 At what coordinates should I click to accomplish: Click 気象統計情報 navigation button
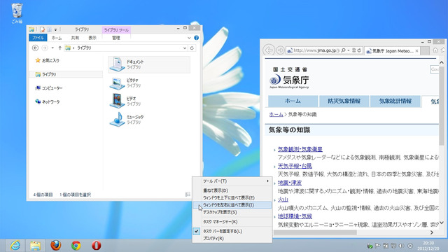(x=395, y=101)
